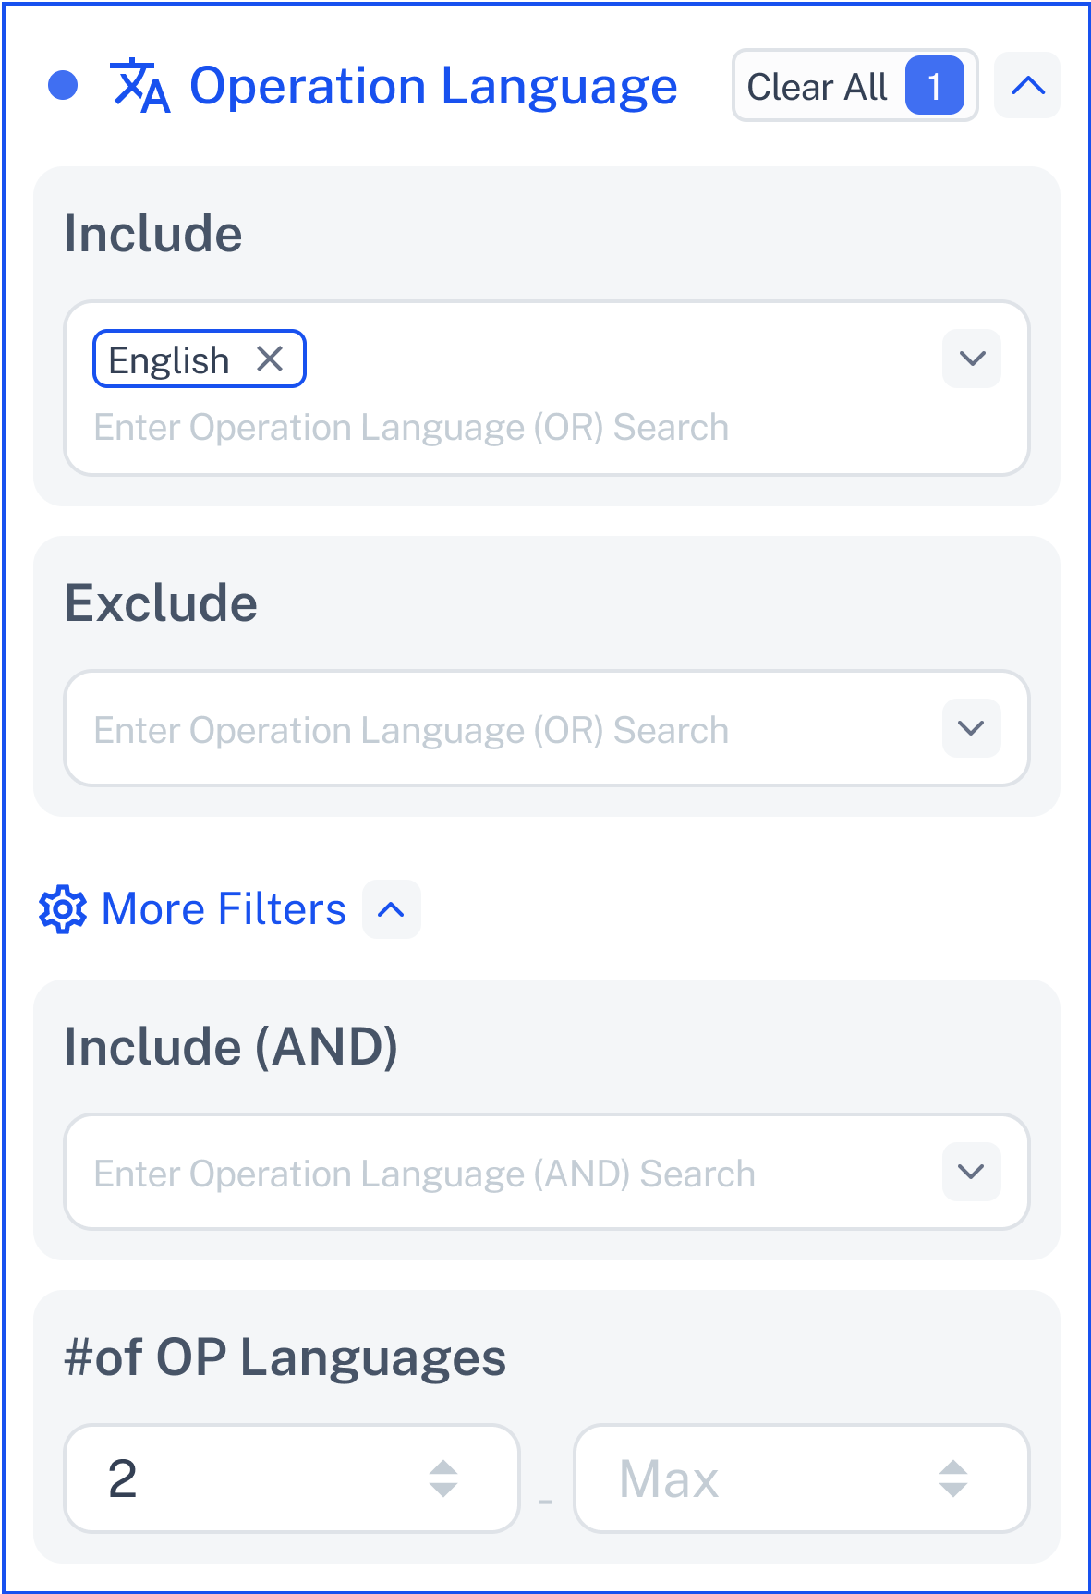Click the More Filters link text
The image size is (1091, 1594).
tap(224, 909)
